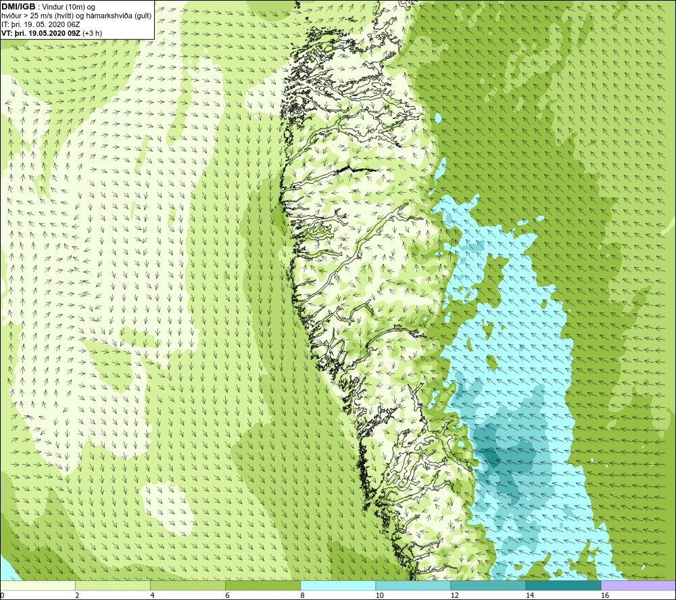Click the purple swatch above 16 m/s
The image size is (676, 600).
click(x=638, y=585)
